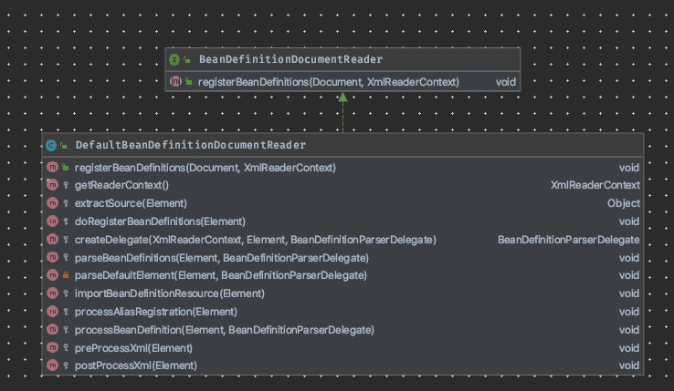
Task: Click the green dashed implements arrow
Action: coord(342,112)
